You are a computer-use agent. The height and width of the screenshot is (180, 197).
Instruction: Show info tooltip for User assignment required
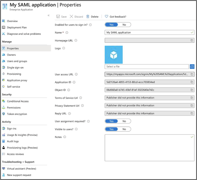pos(88,121)
